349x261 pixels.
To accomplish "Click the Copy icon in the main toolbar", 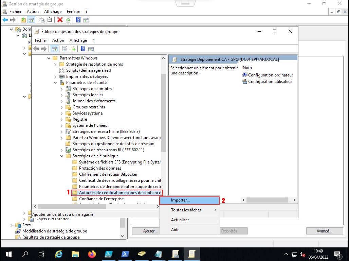I will tap(42, 20).
